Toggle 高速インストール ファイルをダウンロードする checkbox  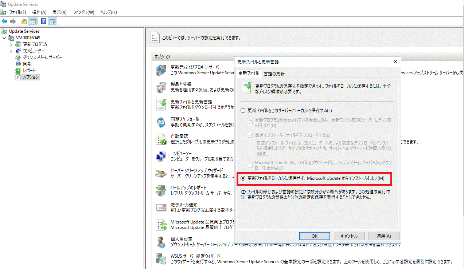pos(250,135)
